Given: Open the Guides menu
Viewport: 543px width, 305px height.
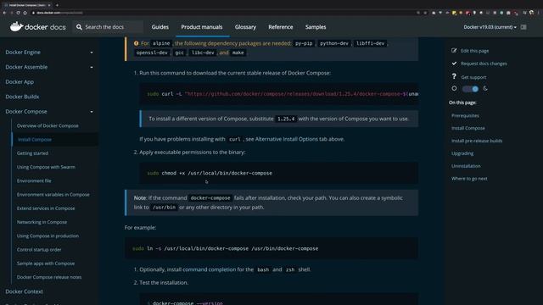Looking at the screenshot, I should point(160,27).
